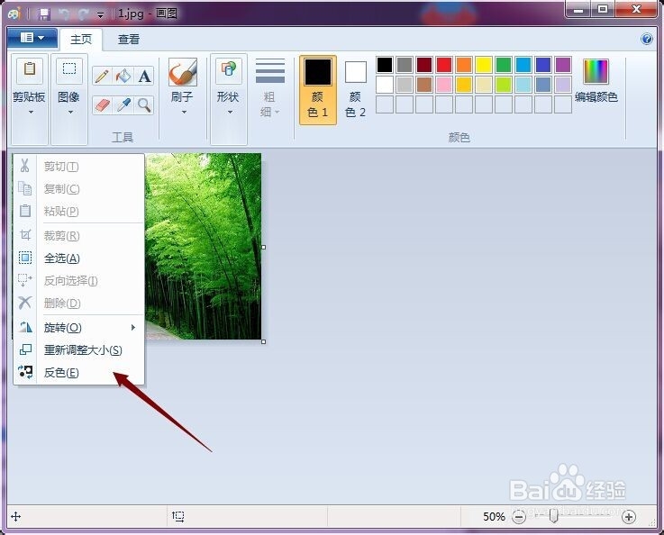664x535 pixels.
Task: Expand the Quick Access Toolbar customize arrow
Action: coord(100,15)
